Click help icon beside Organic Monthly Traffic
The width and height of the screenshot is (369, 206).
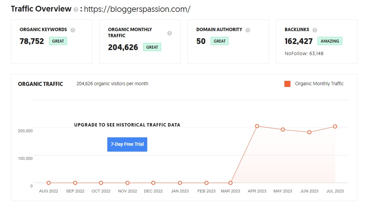170,33
